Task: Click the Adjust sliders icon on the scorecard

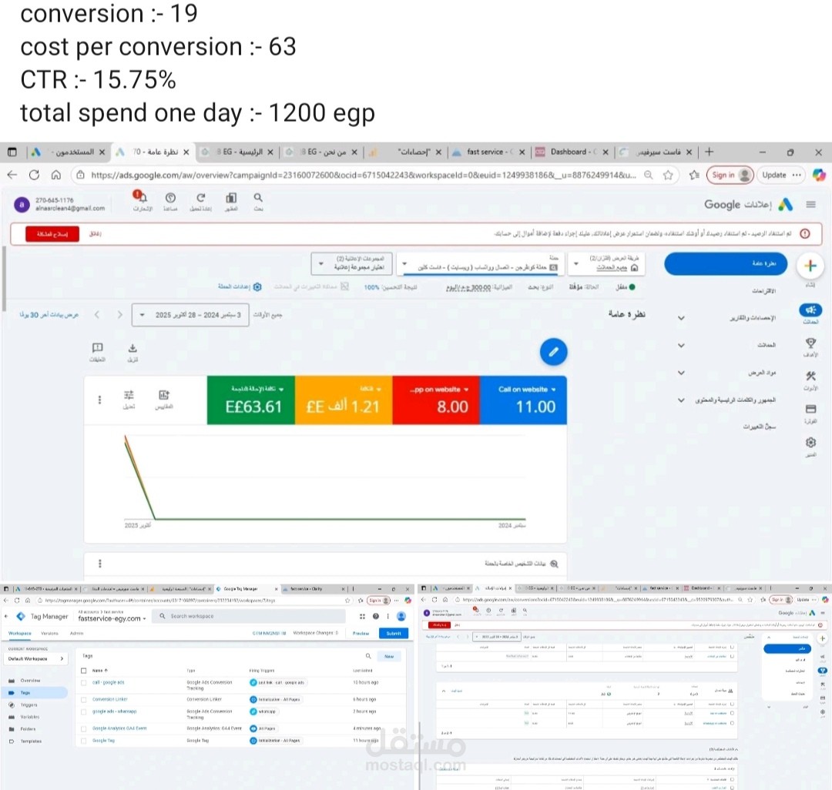Action: (129, 395)
